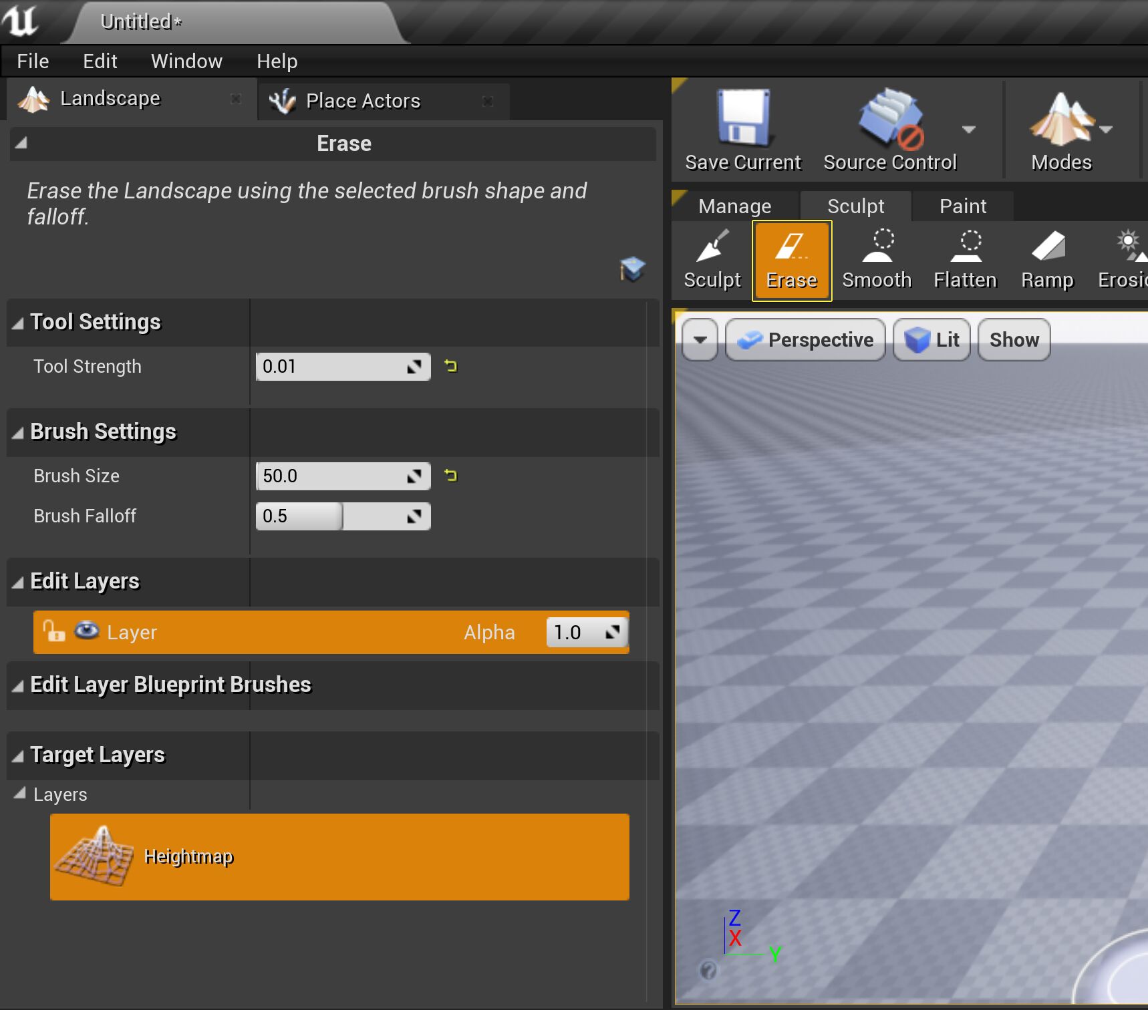Switch to the Paint tab
The height and width of the screenshot is (1010, 1148).
click(962, 206)
